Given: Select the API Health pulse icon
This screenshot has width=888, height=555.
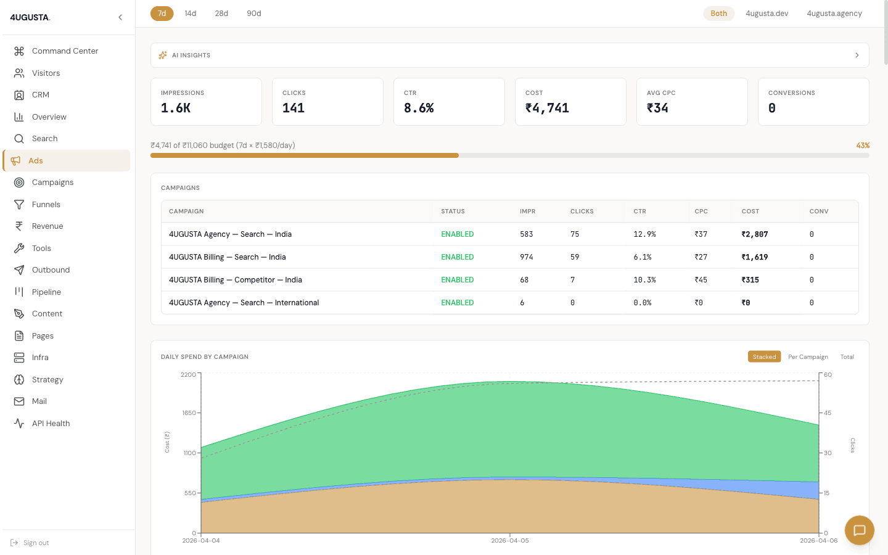Looking at the screenshot, I should tap(18, 423).
